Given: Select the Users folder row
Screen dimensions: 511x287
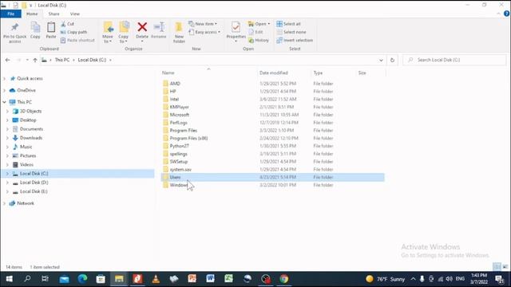Looking at the screenshot, I should coord(273,177).
